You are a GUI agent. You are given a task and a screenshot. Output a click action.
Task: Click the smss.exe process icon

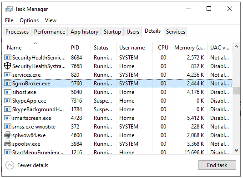tap(8, 127)
